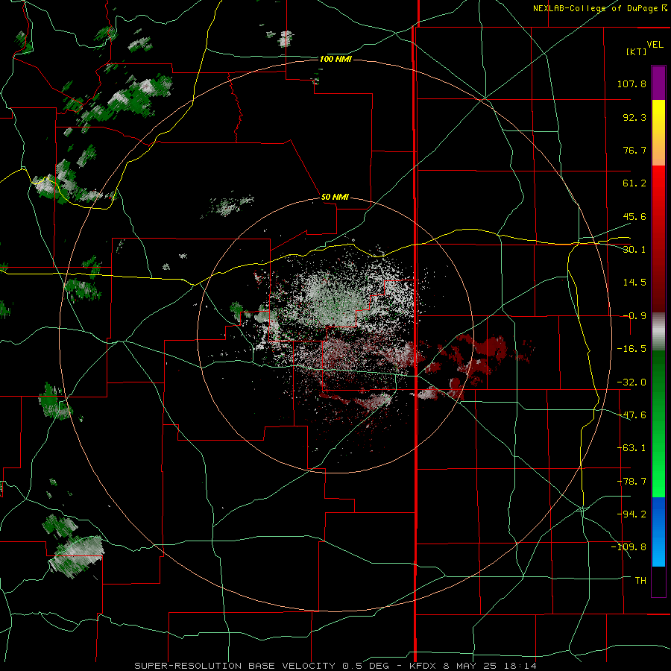This screenshot has height=671, width=671.
Task: Click the -16.5 legend value
Action: click(631, 349)
